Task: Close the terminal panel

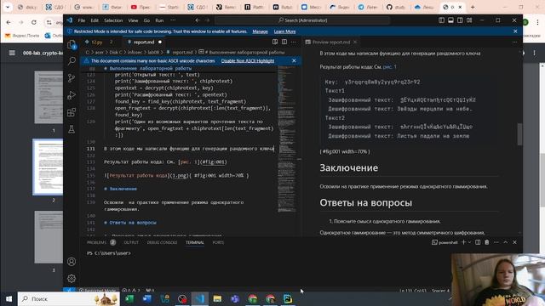Action: [514, 242]
